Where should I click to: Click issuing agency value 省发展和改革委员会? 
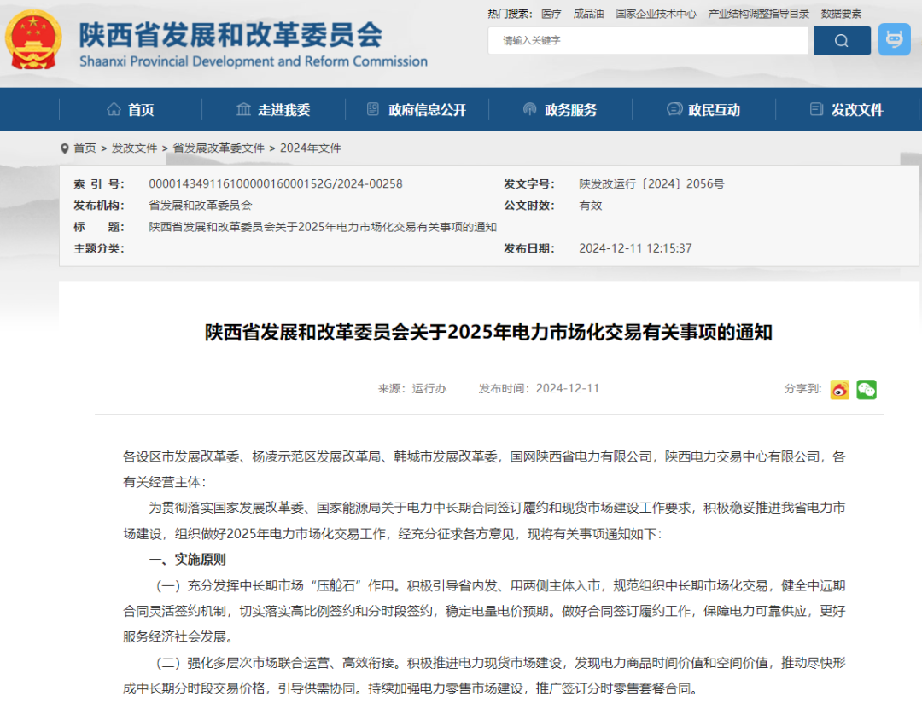(200, 206)
